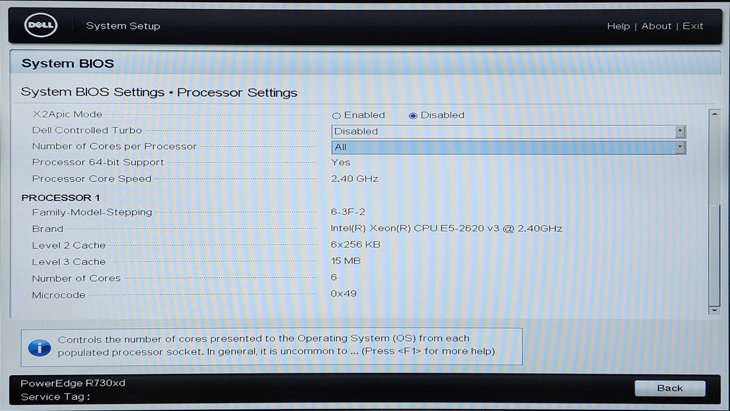Click the 6-3F-2 stepping value
This screenshot has width=730, height=411.
pos(348,212)
